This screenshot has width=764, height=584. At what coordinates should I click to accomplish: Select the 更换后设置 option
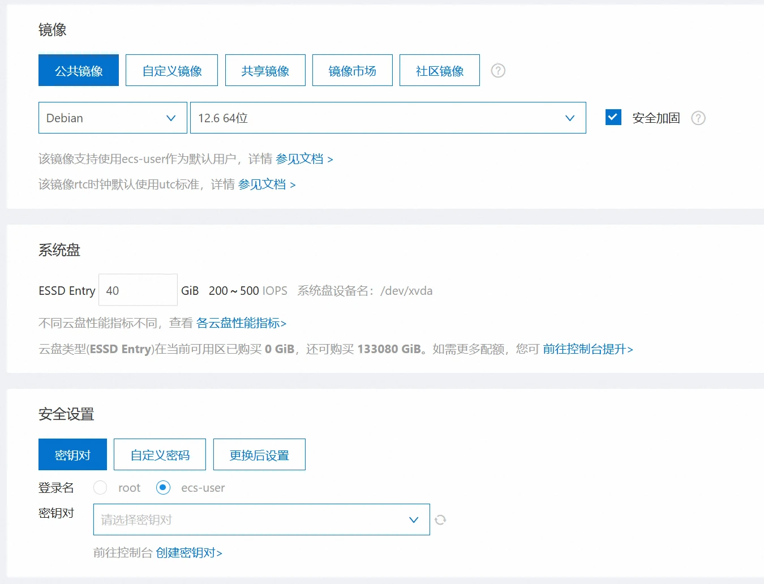(x=259, y=454)
